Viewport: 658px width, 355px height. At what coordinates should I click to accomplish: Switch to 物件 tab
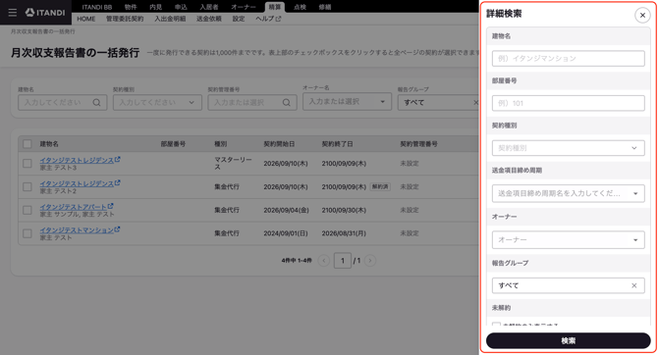pos(131,7)
